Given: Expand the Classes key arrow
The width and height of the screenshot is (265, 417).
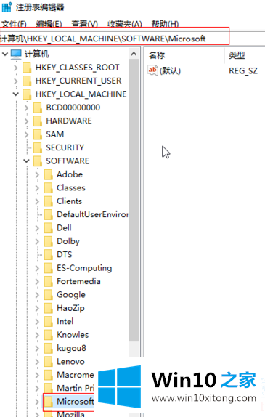Looking at the screenshot, I should click(37, 187).
